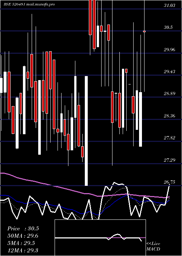Screen dimensions: 182x256
Task: Click the 30.5 price axis label
Action: coord(168,27)
